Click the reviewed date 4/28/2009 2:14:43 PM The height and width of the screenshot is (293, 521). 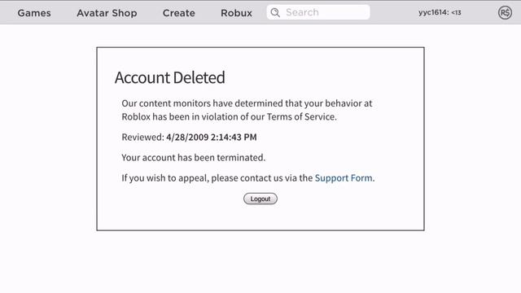pos(212,138)
